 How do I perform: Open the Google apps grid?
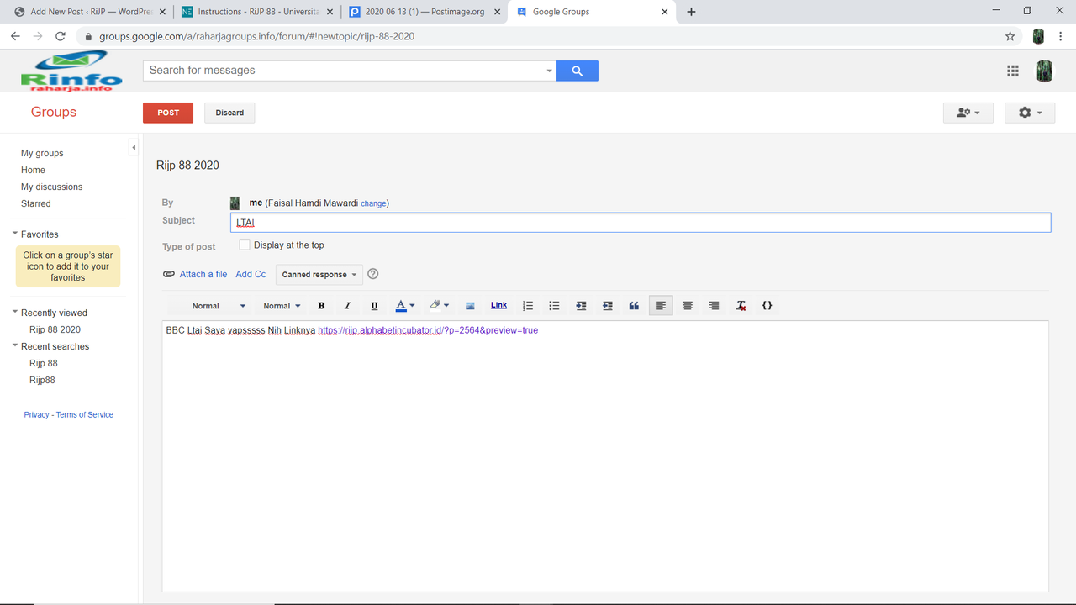pyautogui.click(x=1013, y=71)
